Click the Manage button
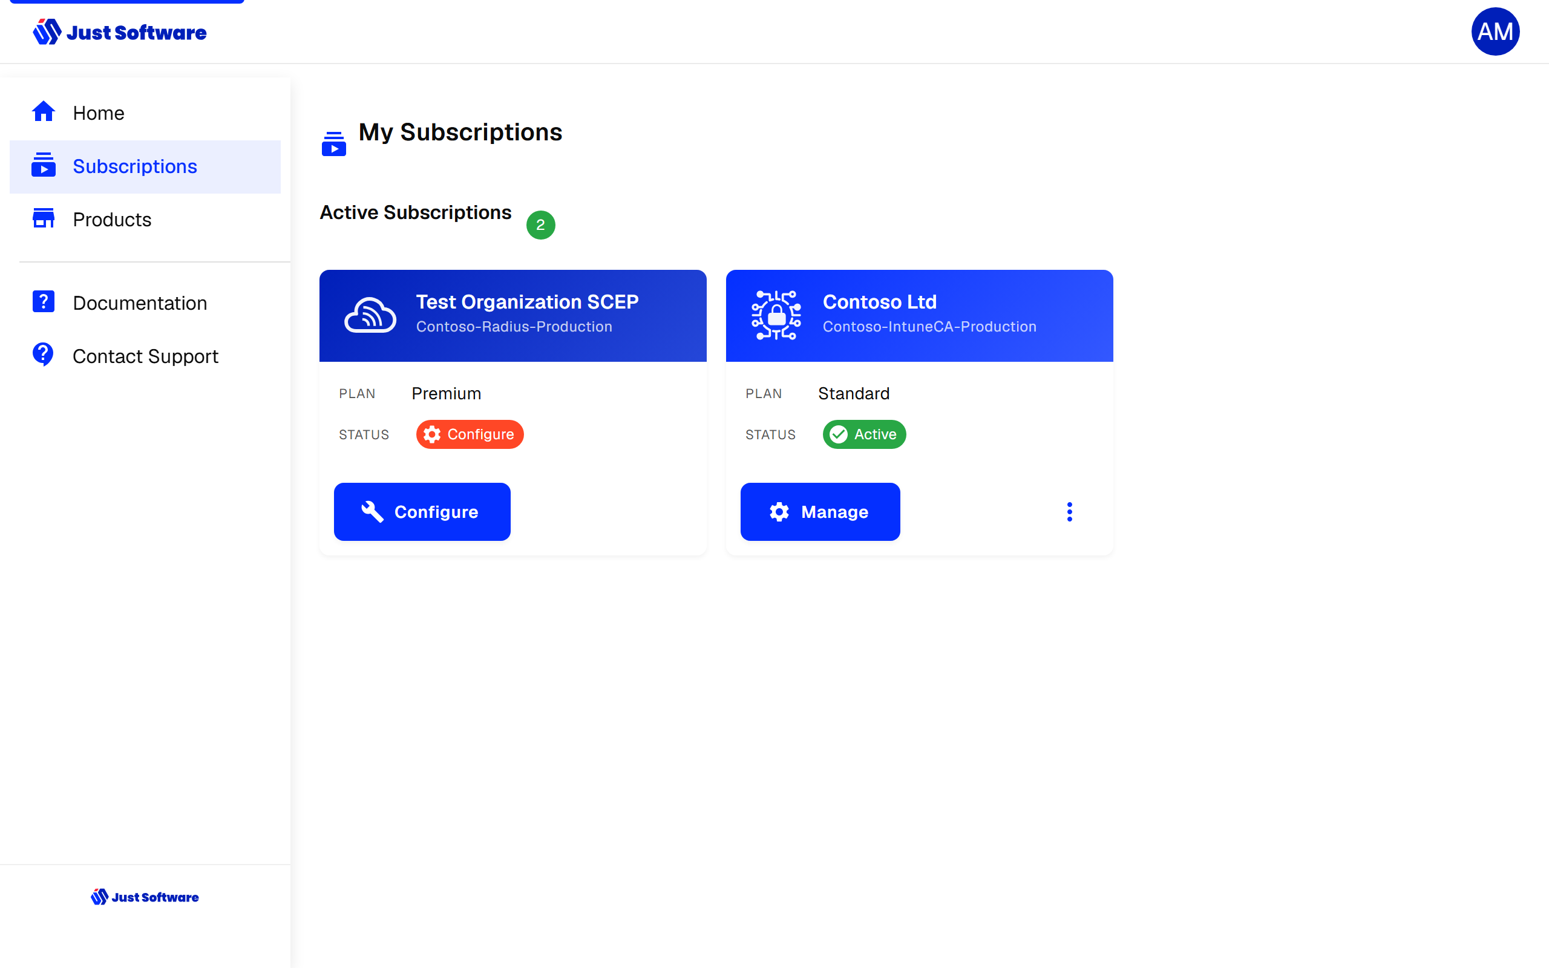 (x=820, y=512)
